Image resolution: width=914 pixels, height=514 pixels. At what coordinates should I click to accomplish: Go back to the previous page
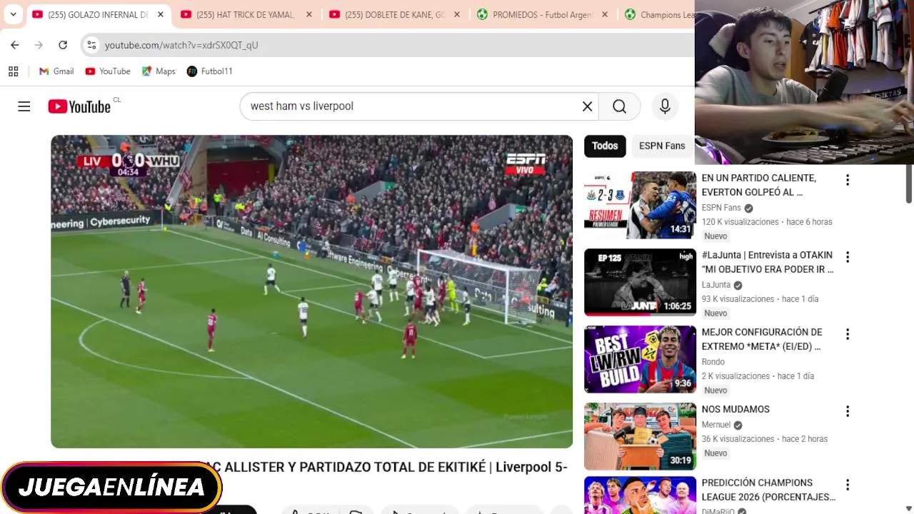click(15, 45)
